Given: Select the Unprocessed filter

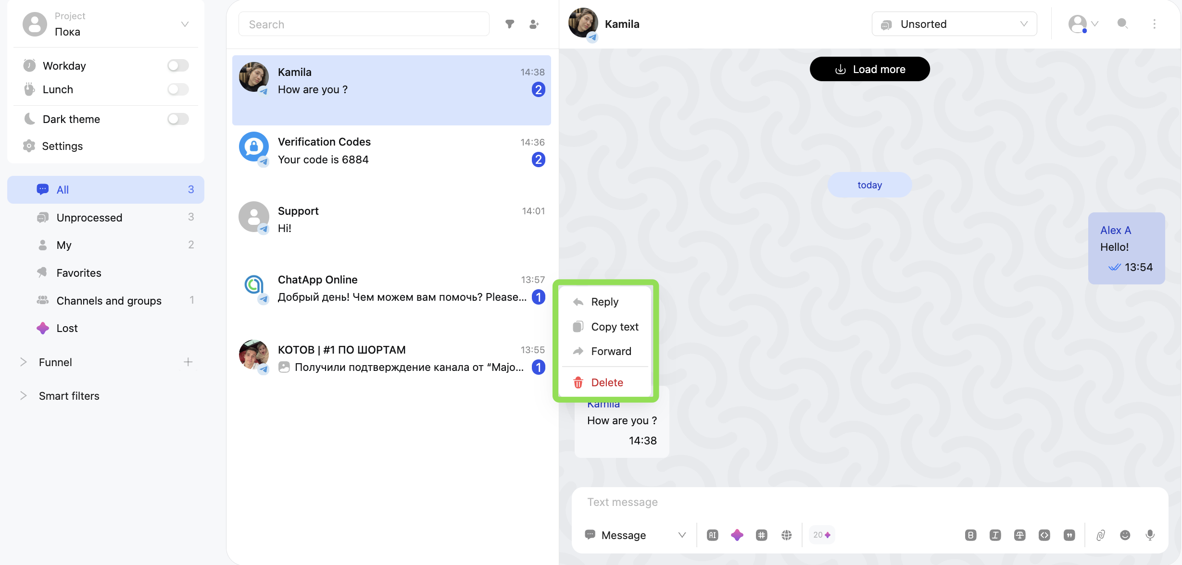Looking at the screenshot, I should [x=106, y=217].
